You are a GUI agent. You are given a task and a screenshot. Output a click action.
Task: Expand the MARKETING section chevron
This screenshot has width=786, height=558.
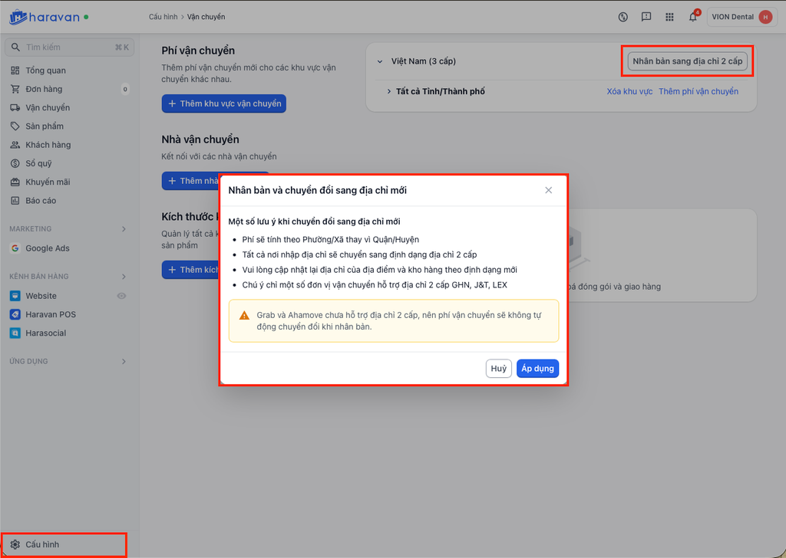pyautogui.click(x=124, y=229)
